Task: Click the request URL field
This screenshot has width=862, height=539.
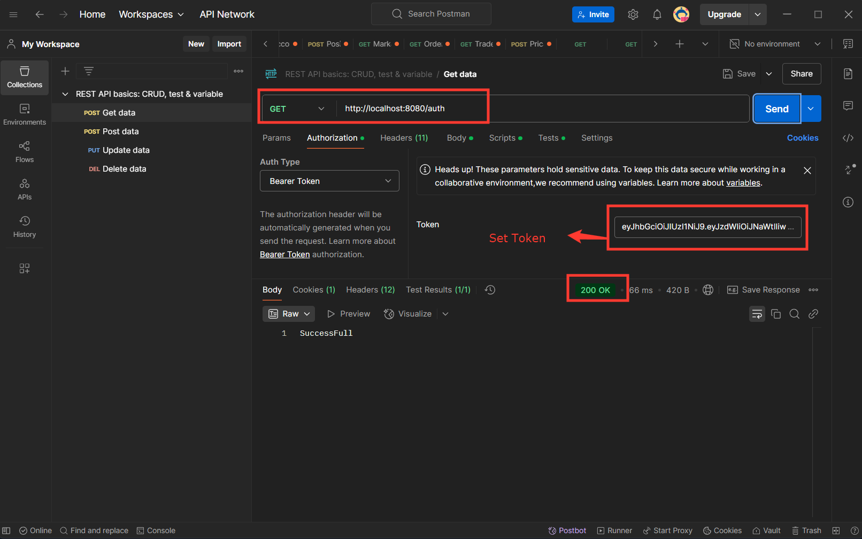Action: point(542,109)
